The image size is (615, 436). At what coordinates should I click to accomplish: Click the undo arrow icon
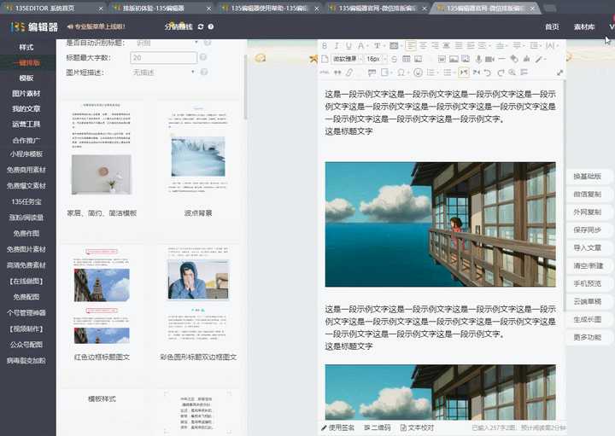(488, 73)
